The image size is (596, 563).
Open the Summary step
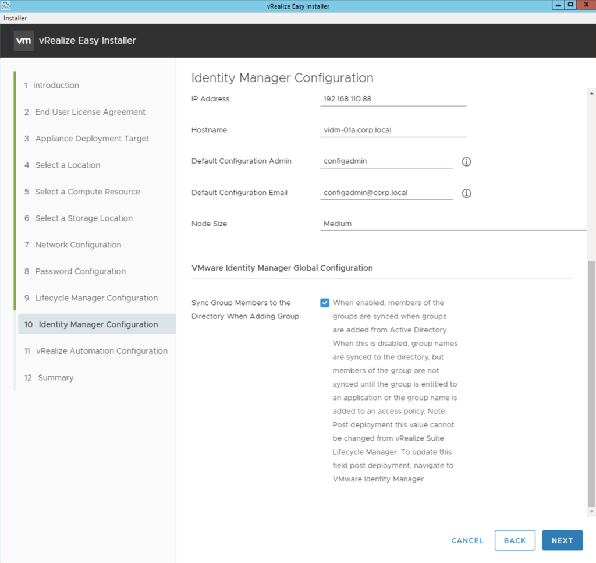point(55,378)
